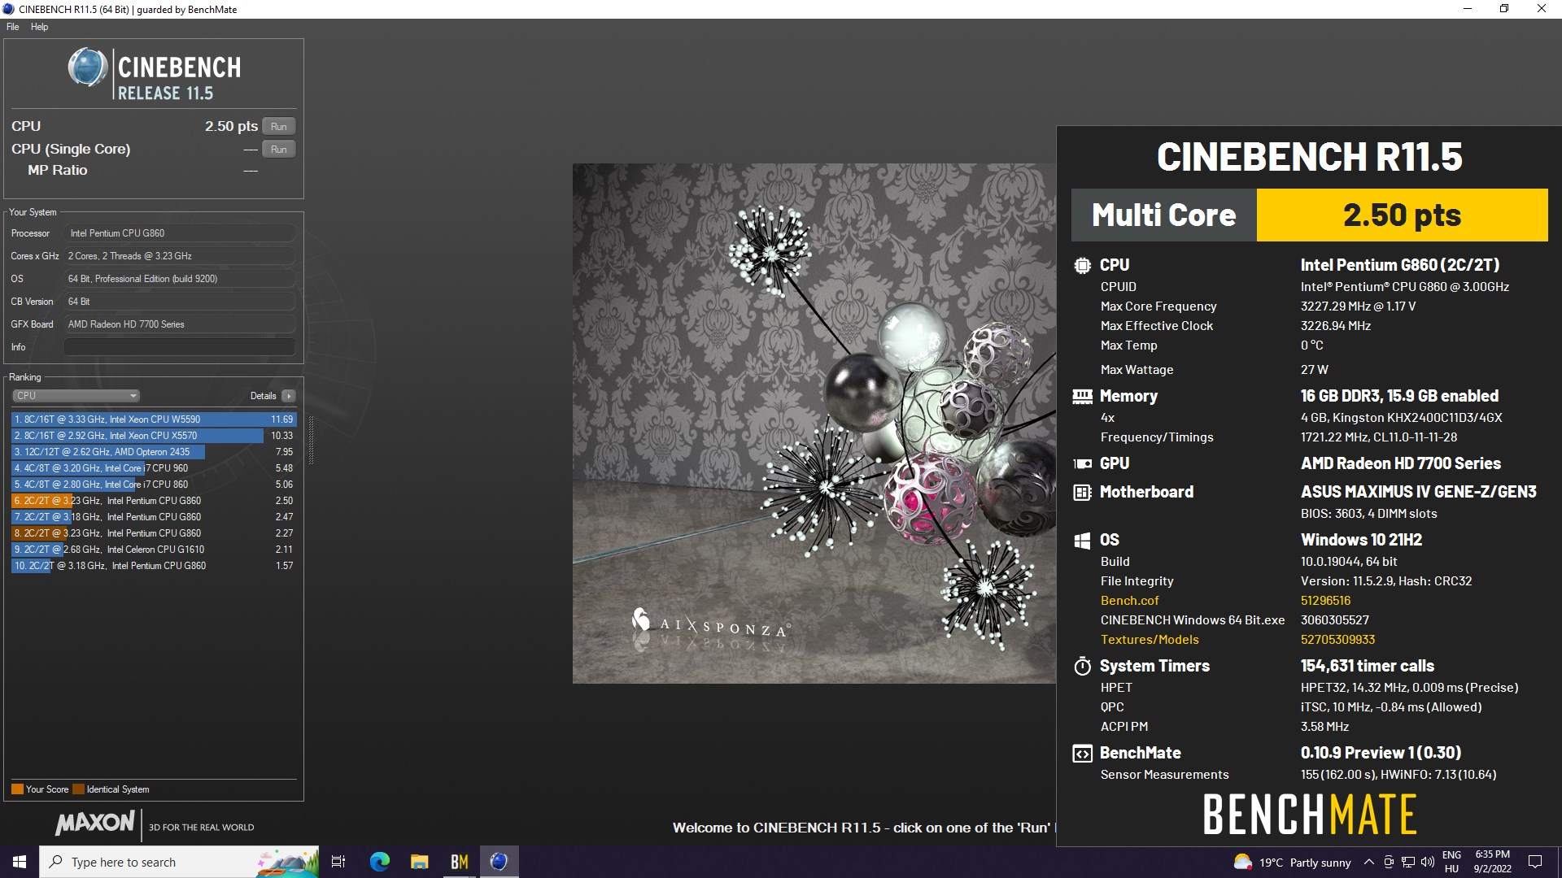Click the 52705309933 hash value
The width and height of the screenshot is (1562, 878).
1337,640
